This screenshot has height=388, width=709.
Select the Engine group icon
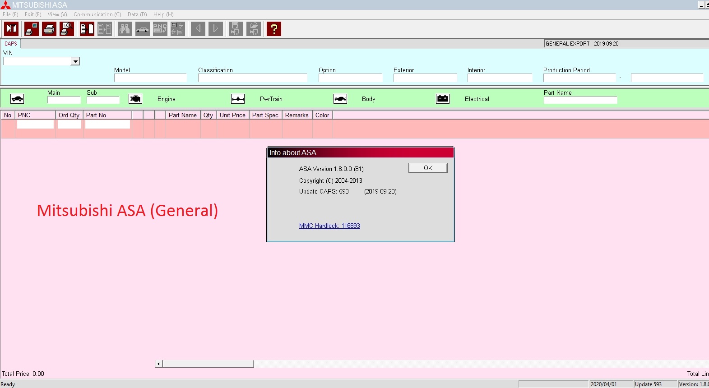point(135,99)
